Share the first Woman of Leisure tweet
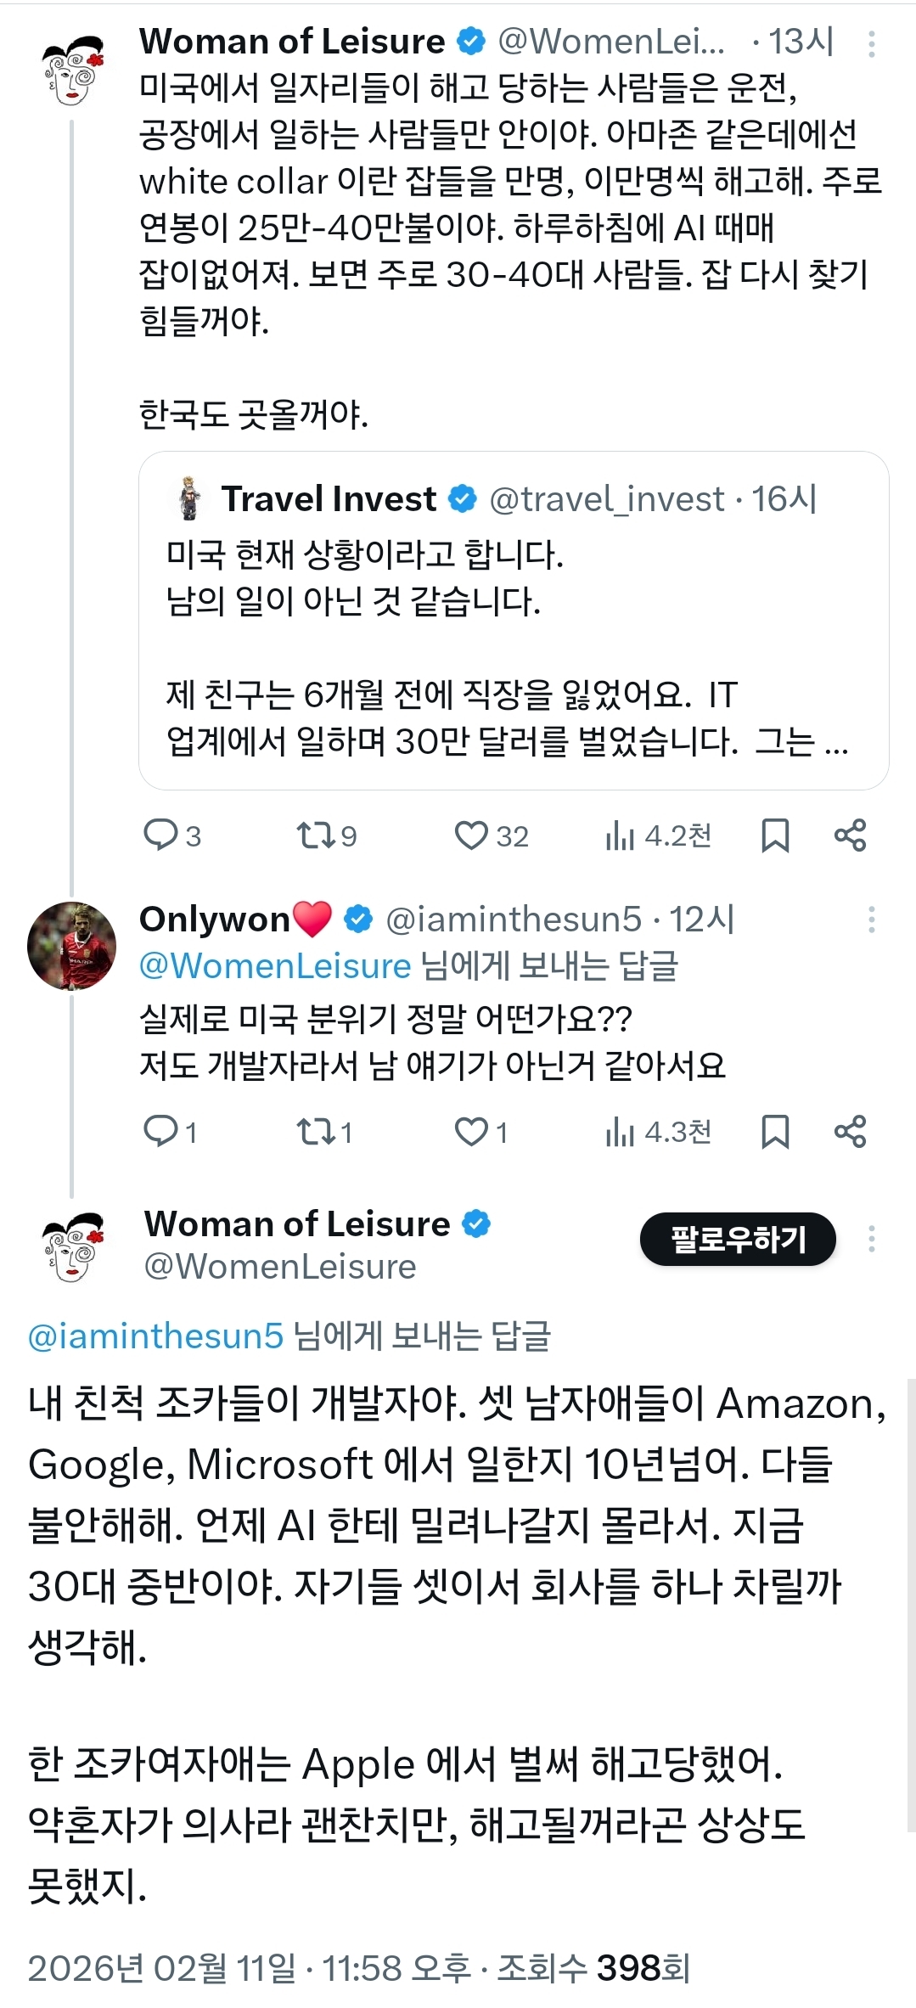 coord(850,835)
